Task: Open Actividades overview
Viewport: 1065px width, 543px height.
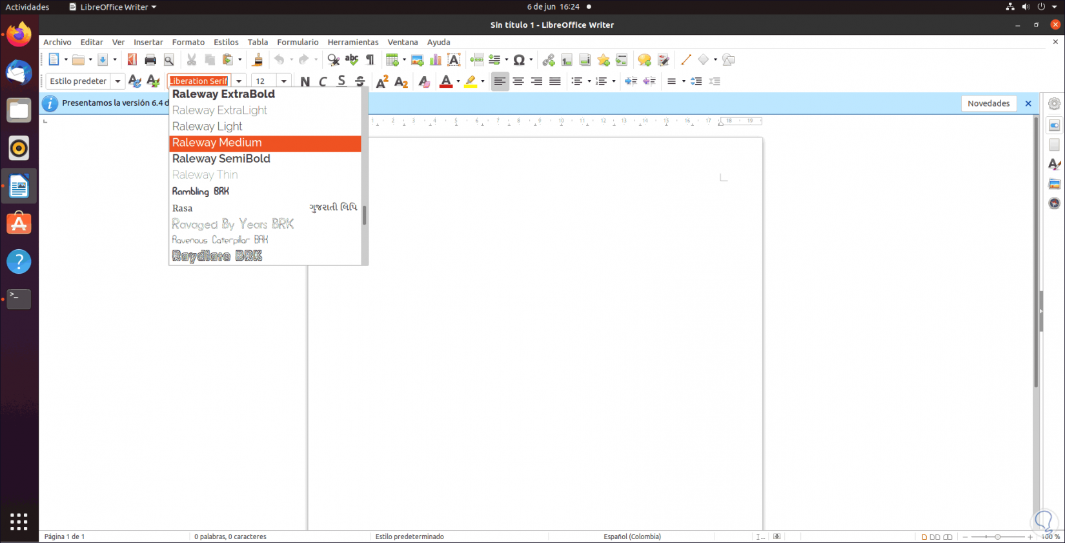Action: point(27,7)
